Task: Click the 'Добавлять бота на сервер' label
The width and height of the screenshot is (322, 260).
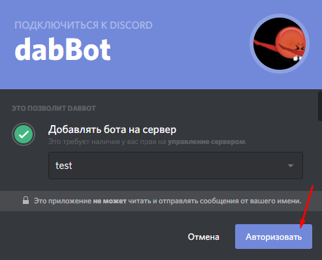Action: click(112, 130)
